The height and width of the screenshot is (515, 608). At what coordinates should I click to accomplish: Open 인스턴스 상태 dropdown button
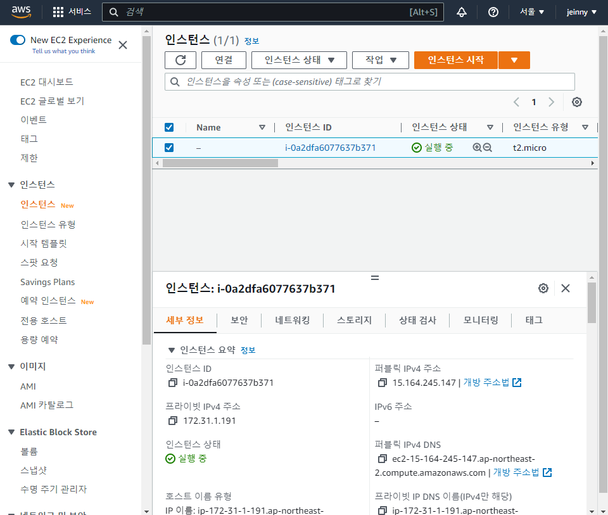299,60
